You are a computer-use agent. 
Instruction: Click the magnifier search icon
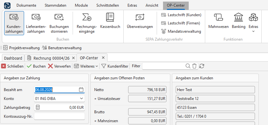[188, 66]
